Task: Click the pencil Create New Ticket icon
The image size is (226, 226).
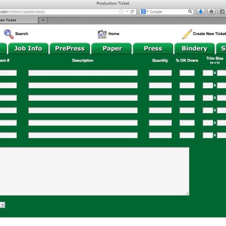Action: click(187, 34)
